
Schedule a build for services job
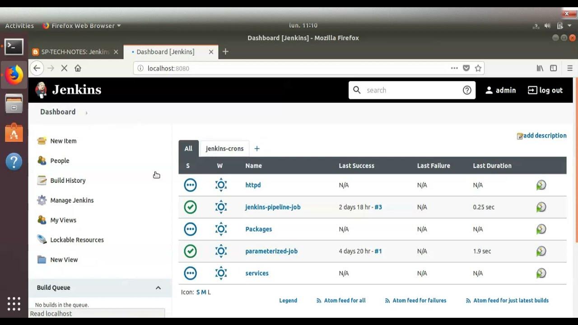541,274
